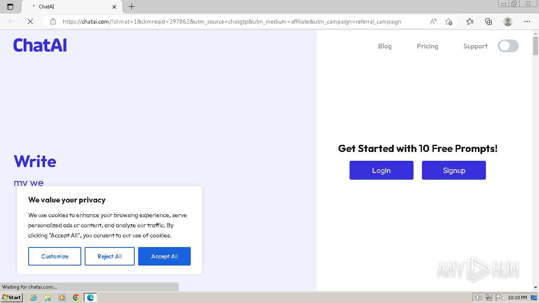Click 'Get Started with 10 Free Prompts!' heading

418,149
